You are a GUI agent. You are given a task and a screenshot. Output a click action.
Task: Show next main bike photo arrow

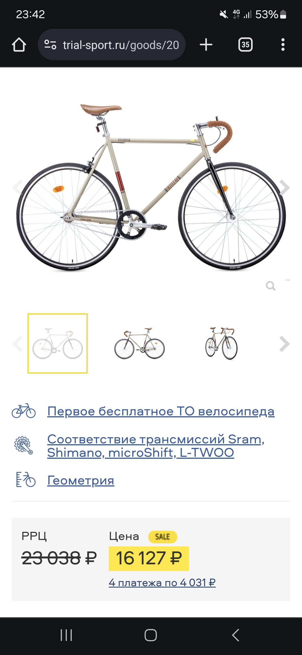(x=285, y=188)
